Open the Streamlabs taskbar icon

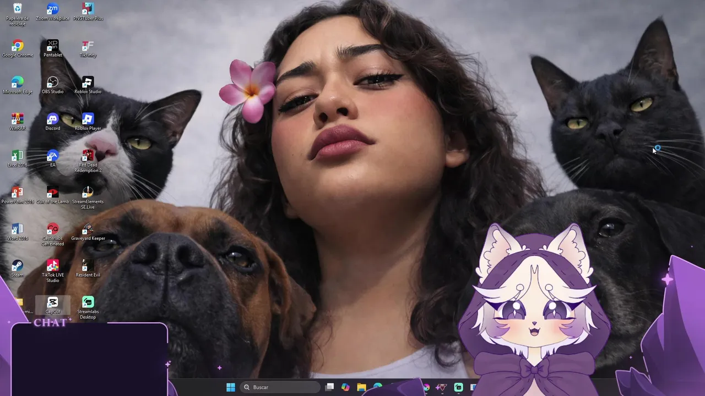click(458, 387)
